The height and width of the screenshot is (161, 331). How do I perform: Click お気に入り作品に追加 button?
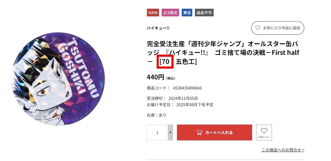(x=278, y=28)
